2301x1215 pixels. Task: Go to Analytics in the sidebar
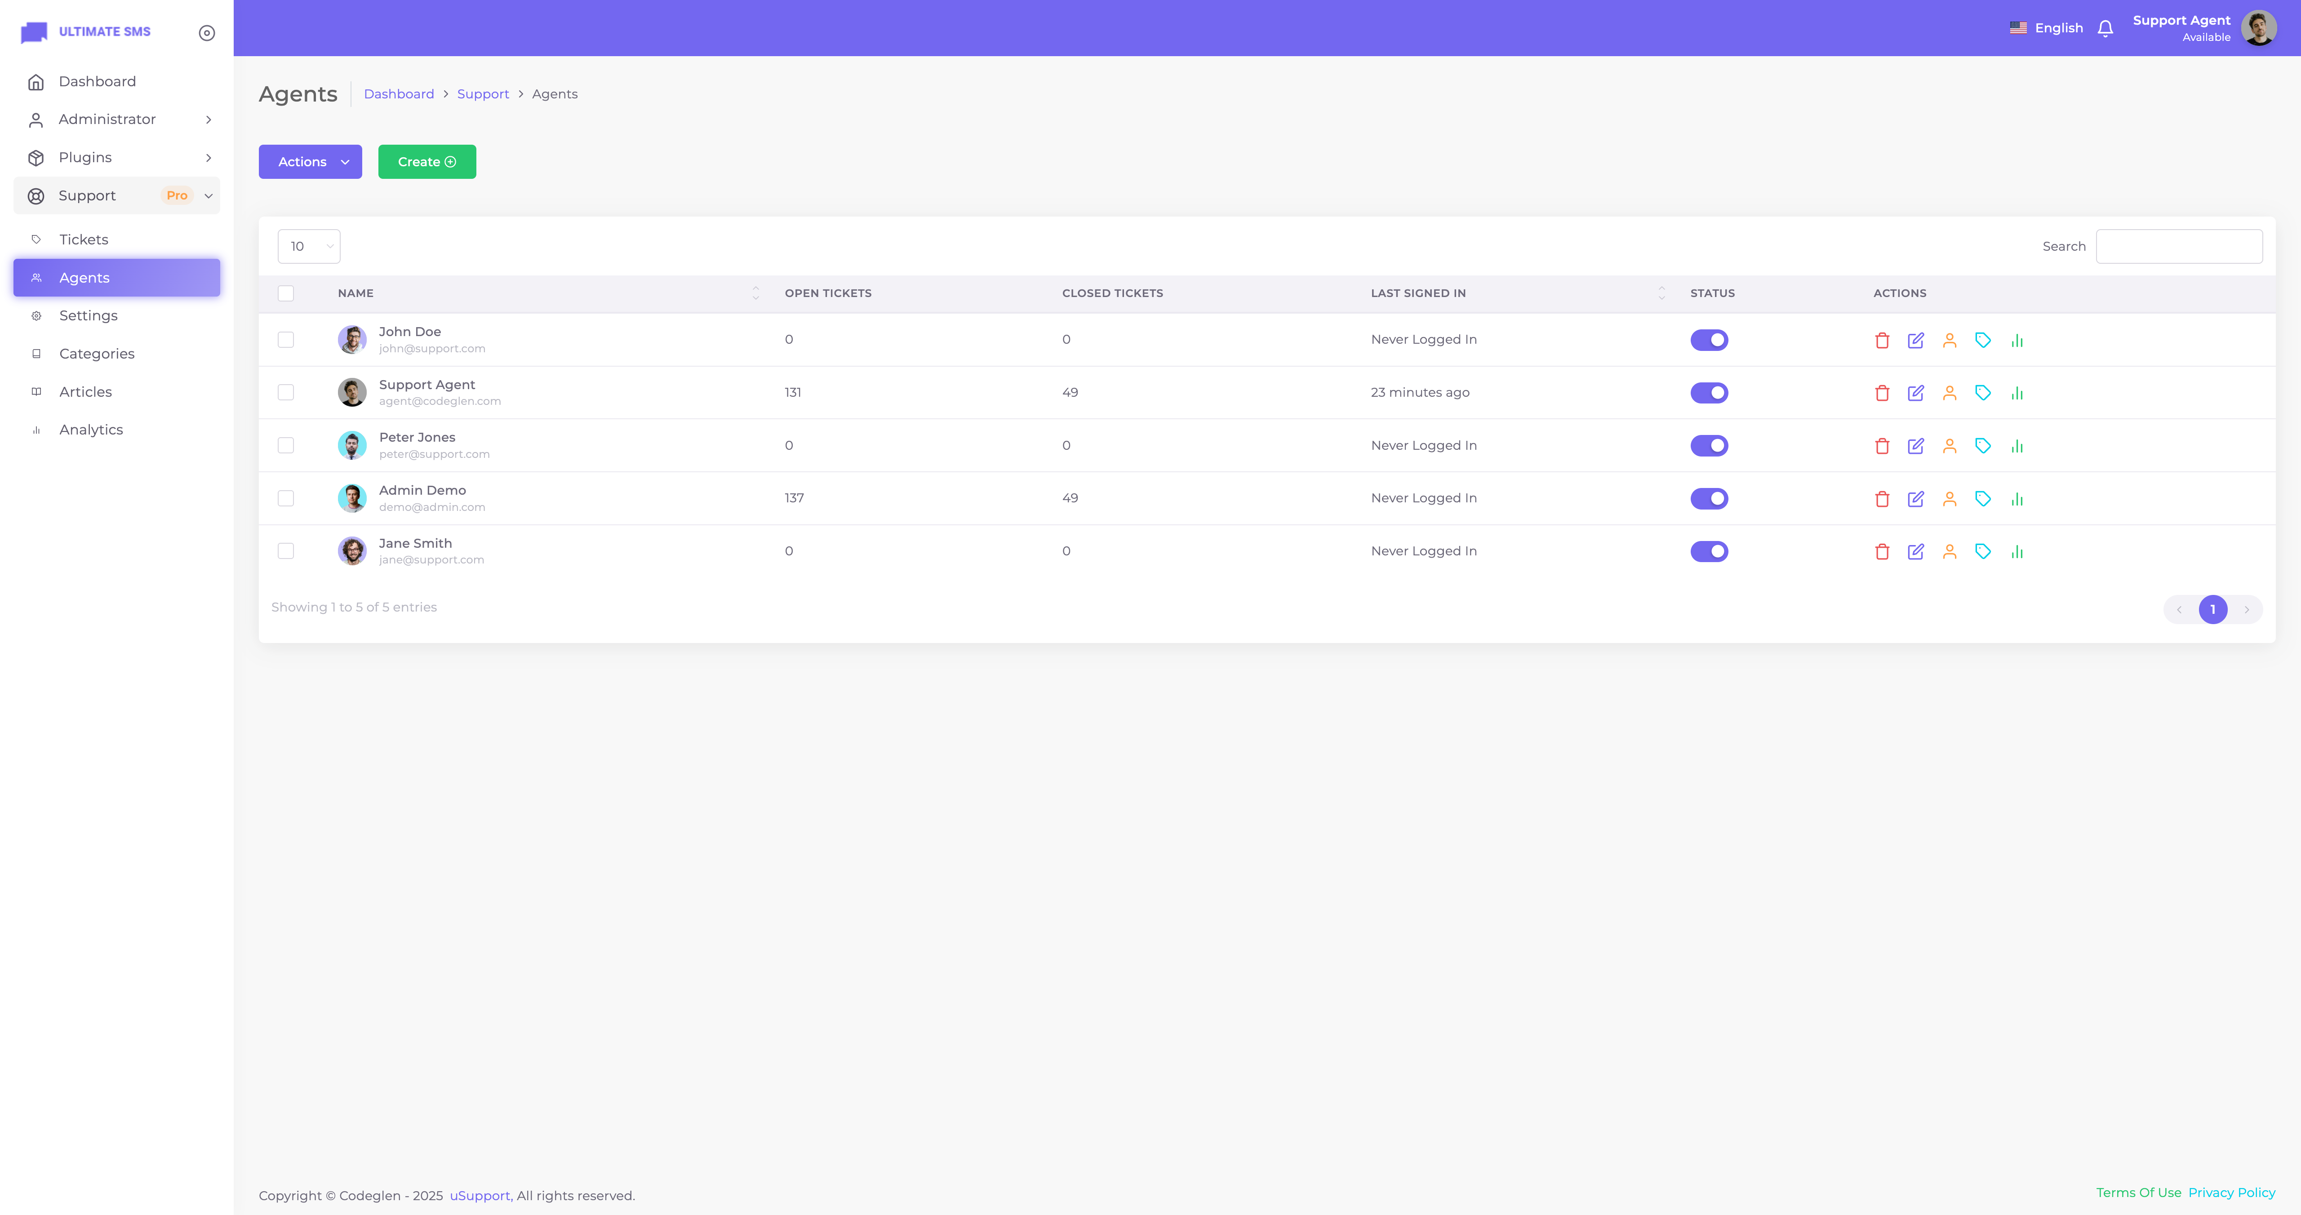coord(91,430)
